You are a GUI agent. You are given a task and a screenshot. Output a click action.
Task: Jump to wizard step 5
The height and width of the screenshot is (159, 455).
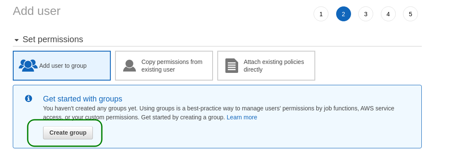click(410, 14)
